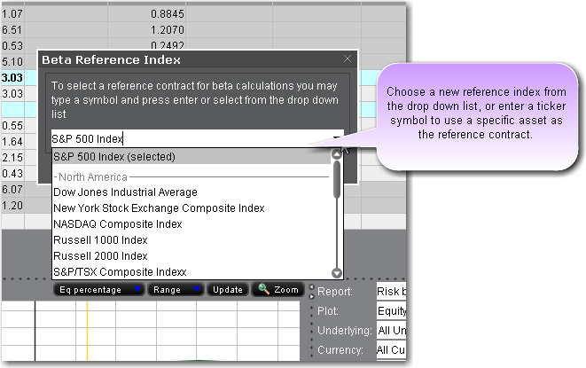Open the Eq percentage dropdown
The width and height of the screenshot is (586, 368).
click(98, 289)
